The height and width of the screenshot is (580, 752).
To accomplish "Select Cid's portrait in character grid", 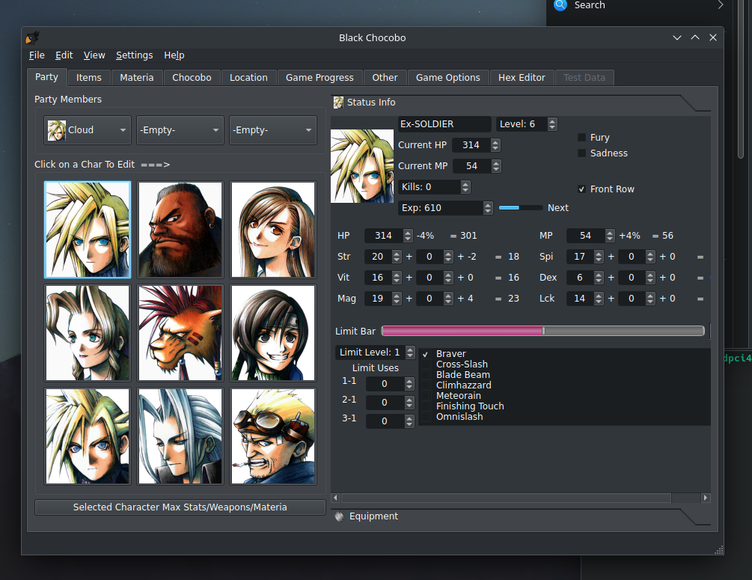I will tap(273, 436).
